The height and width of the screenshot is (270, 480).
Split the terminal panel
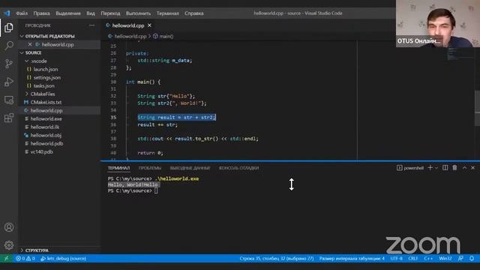[x=445, y=168]
